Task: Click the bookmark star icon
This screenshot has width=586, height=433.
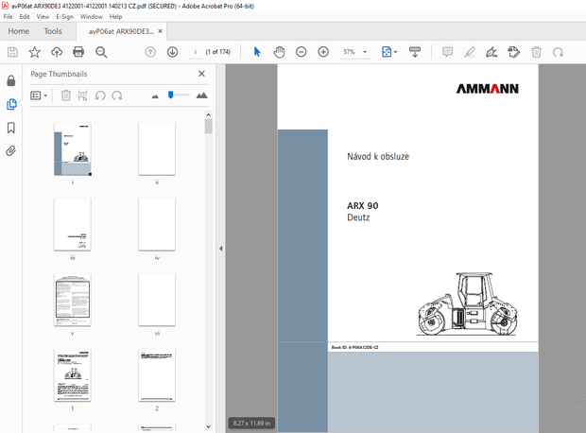Action: pos(35,52)
